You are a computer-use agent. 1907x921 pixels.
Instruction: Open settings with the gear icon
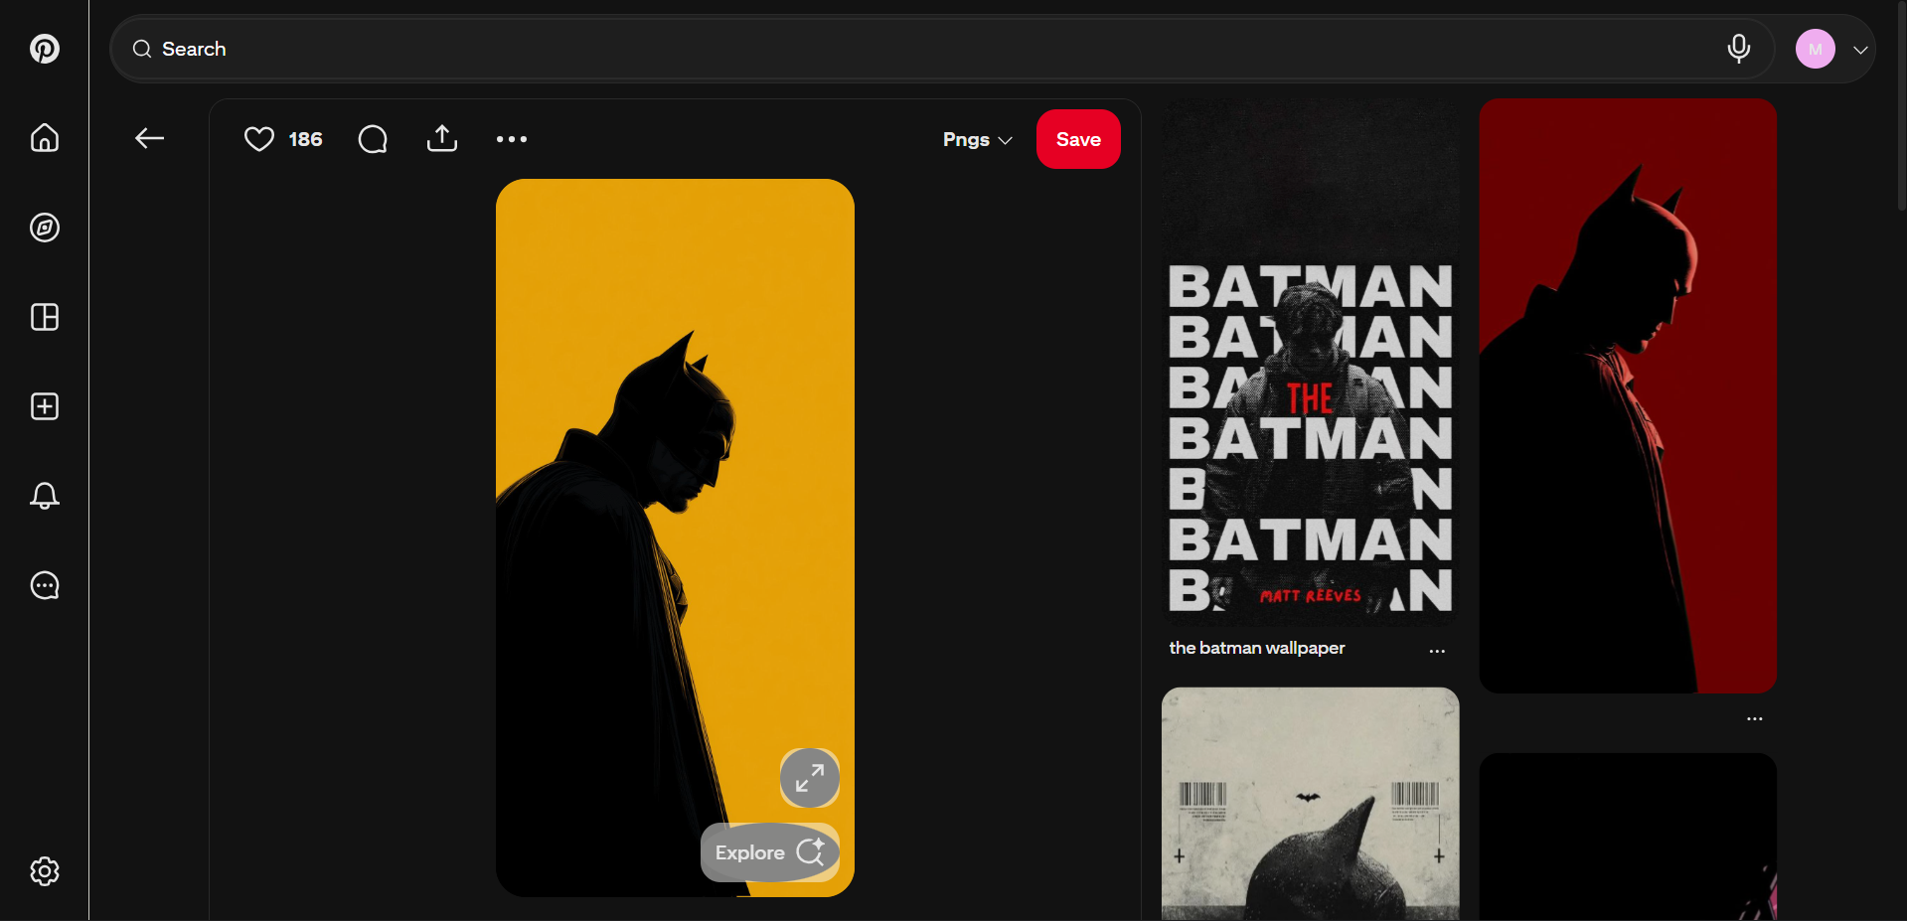44,871
